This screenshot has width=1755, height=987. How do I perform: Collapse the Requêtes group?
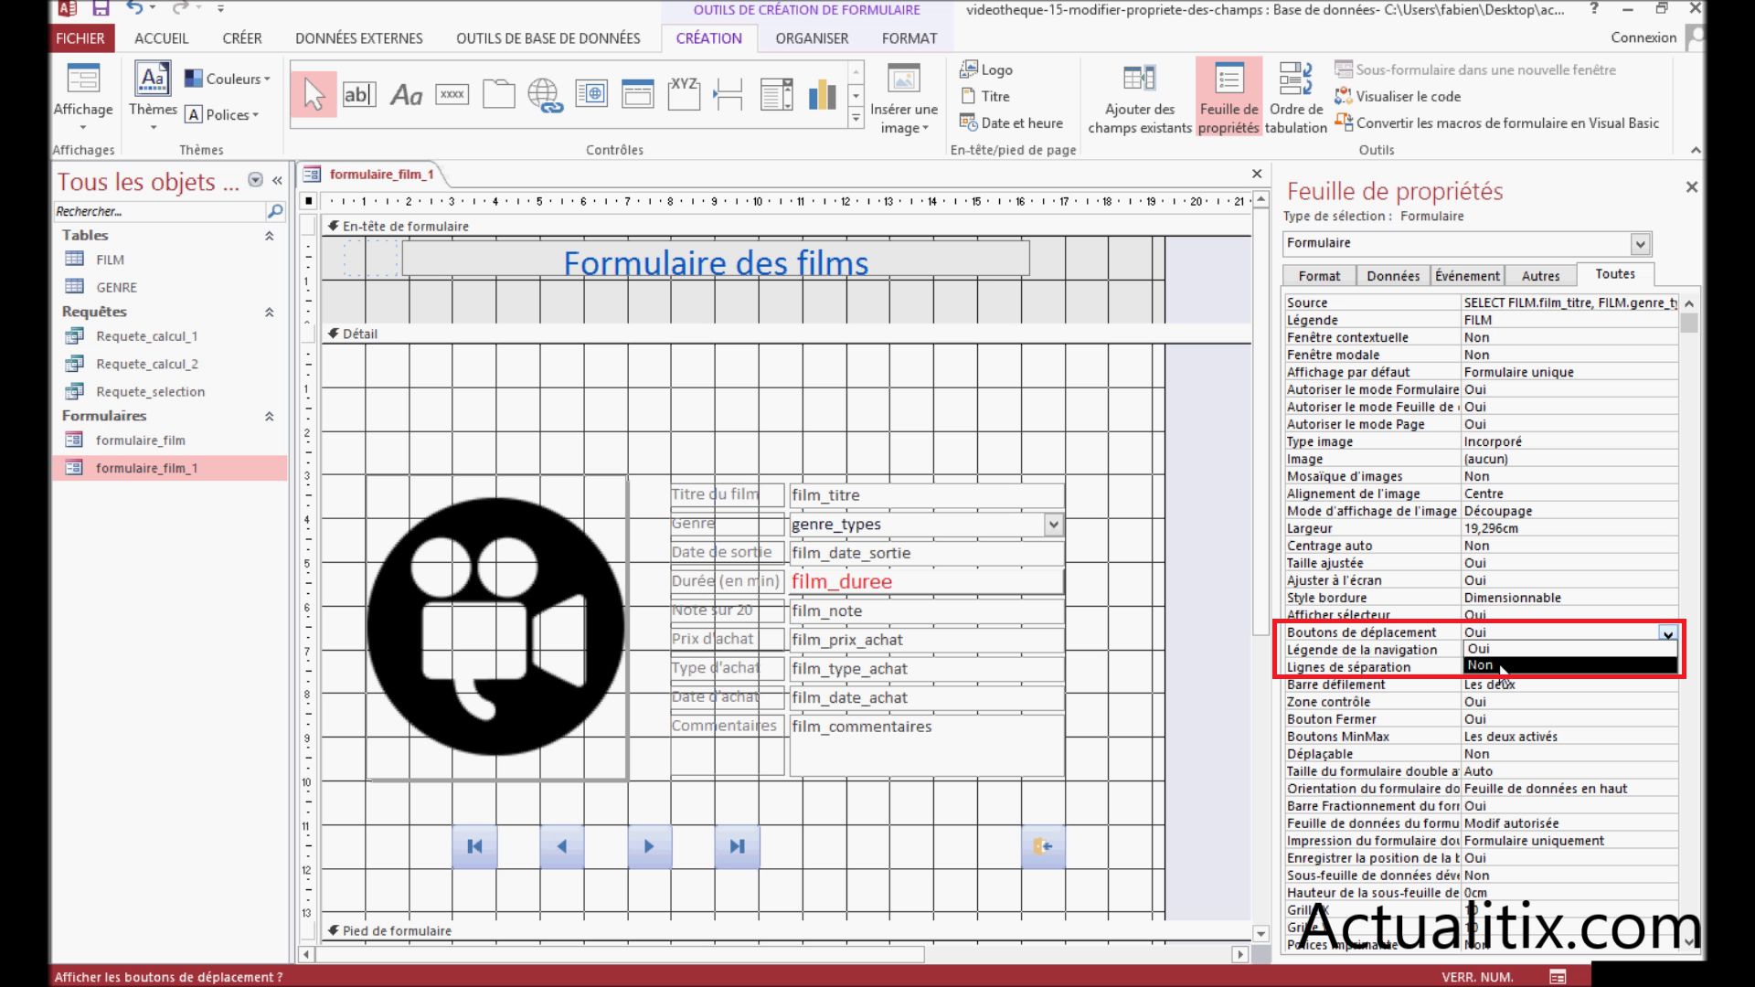click(269, 313)
